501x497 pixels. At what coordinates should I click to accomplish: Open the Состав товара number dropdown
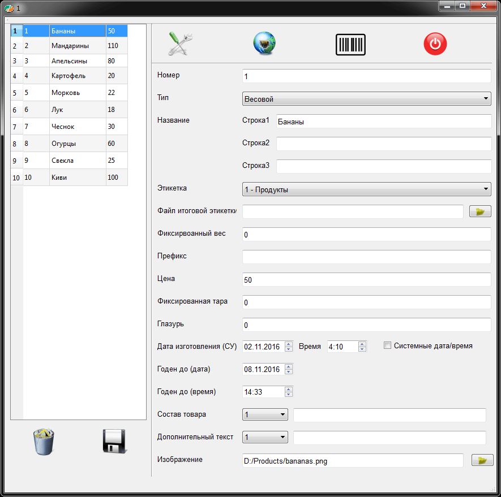(265, 415)
